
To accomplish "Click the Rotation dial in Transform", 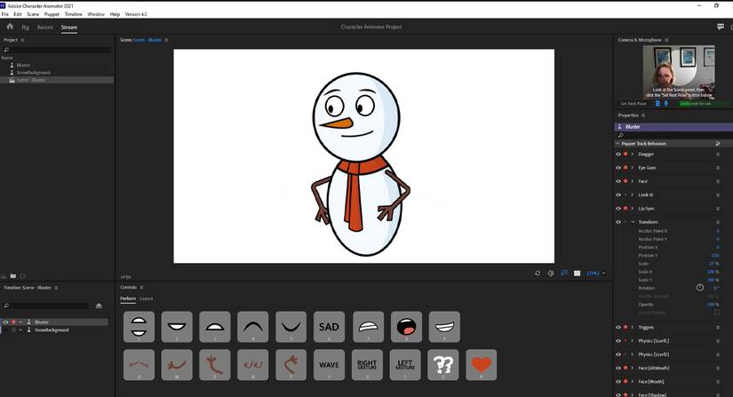I will pos(700,288).
